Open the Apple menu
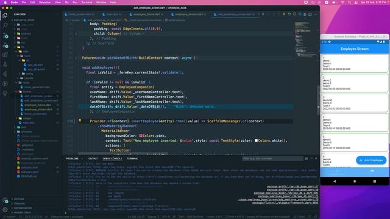Screen dimensions: 390x219 coord(5,2)
